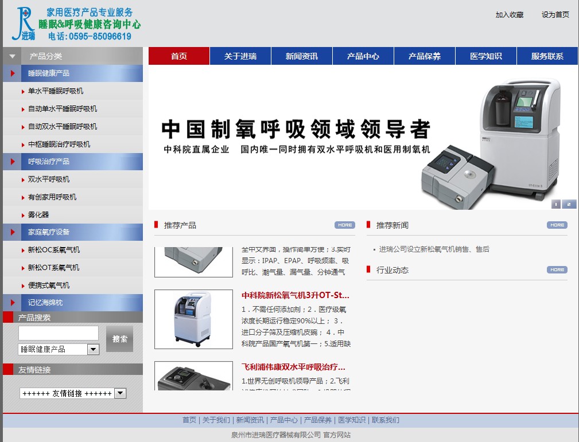Viewport: 579px width, 442px height.
Task: Expand the 睡眠健康产品 category
Action: click(x=73, y=73)
